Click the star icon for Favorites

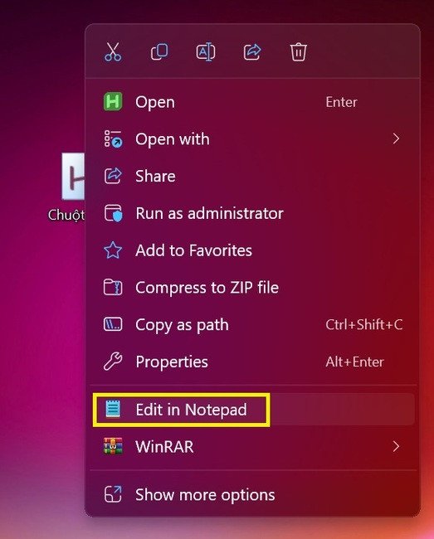[x=113, y=250]
